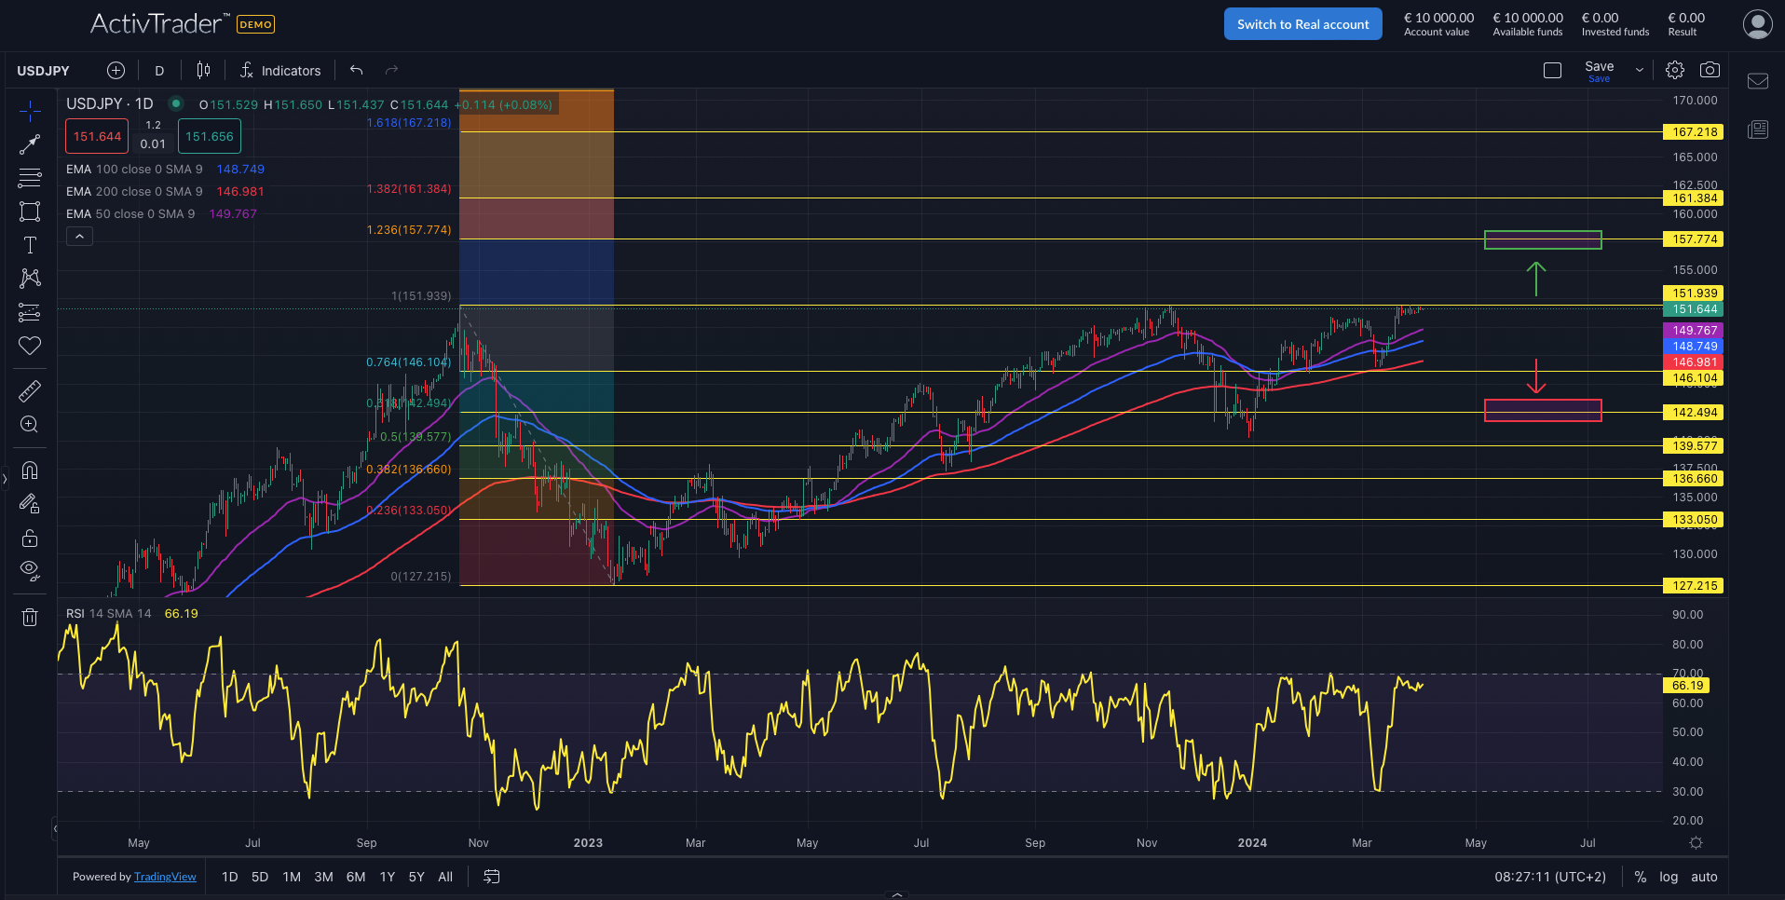Take a chart snapshot with the camera icon
Image resolution: width=1785 pixels, height=900 pixels.
point(1710,69)
